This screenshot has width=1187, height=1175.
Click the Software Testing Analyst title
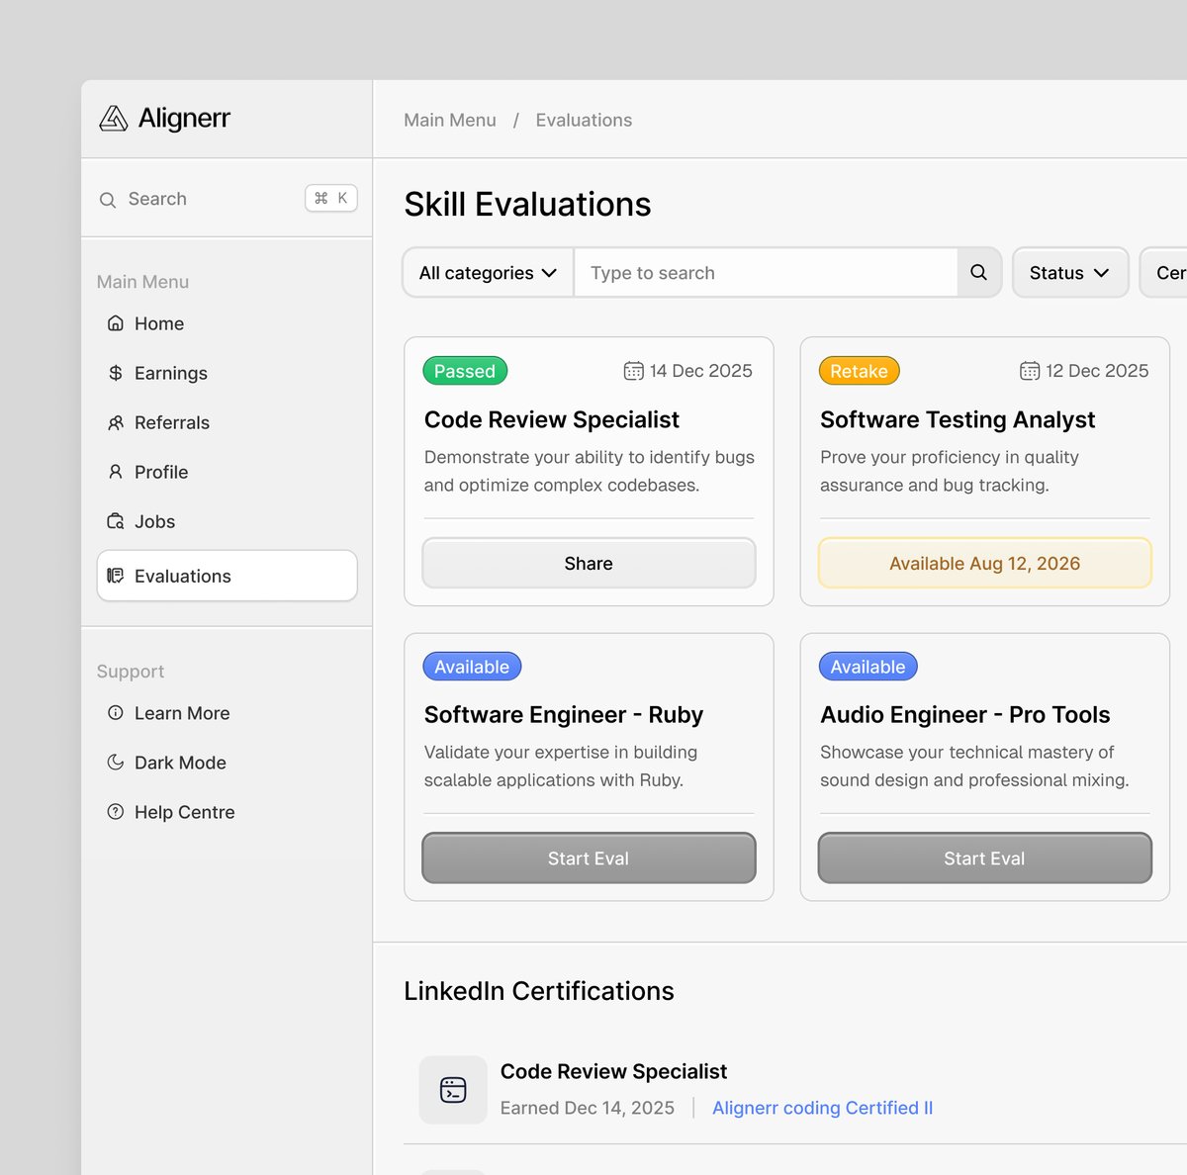[x=958, y=419]
